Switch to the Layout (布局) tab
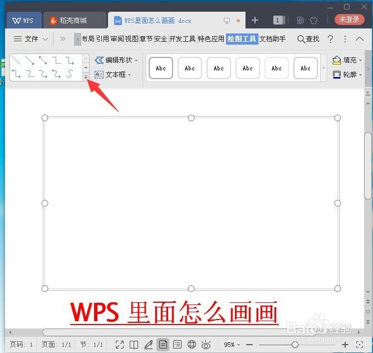This screenshot has width=373, height=353. 89,38
